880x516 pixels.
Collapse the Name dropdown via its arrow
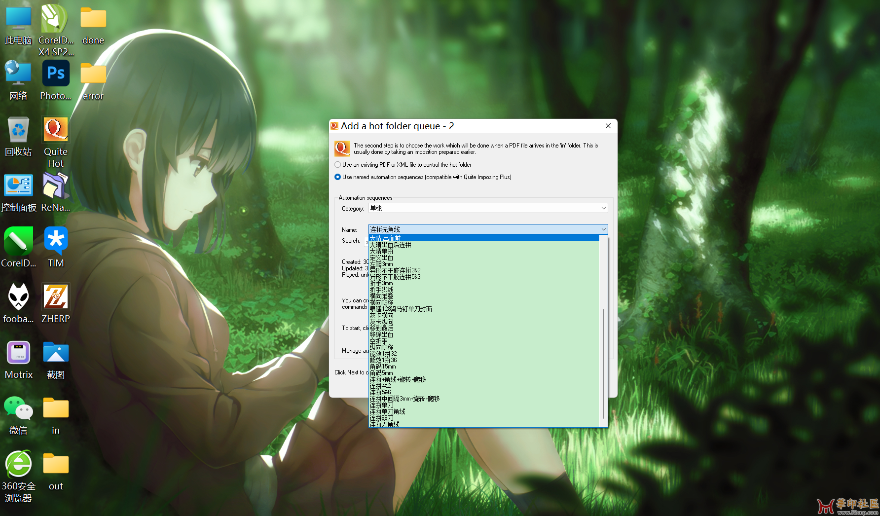[x=603, y=229]
